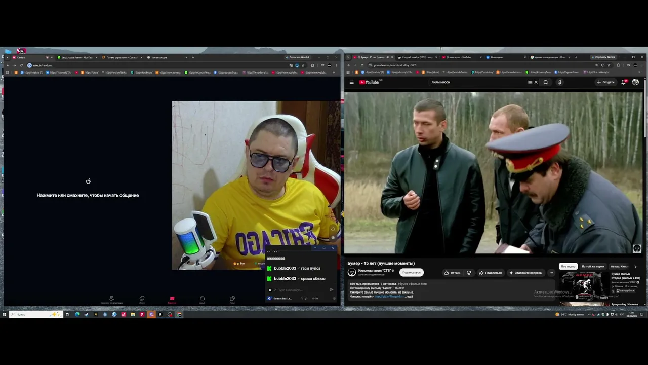Click Спросить Gemini in rulet.tv window
648x365 pixels.
point(297,57)
